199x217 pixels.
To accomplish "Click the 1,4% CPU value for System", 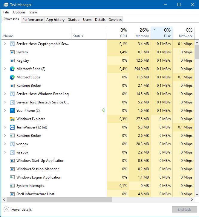I will (x=123, y=52).
